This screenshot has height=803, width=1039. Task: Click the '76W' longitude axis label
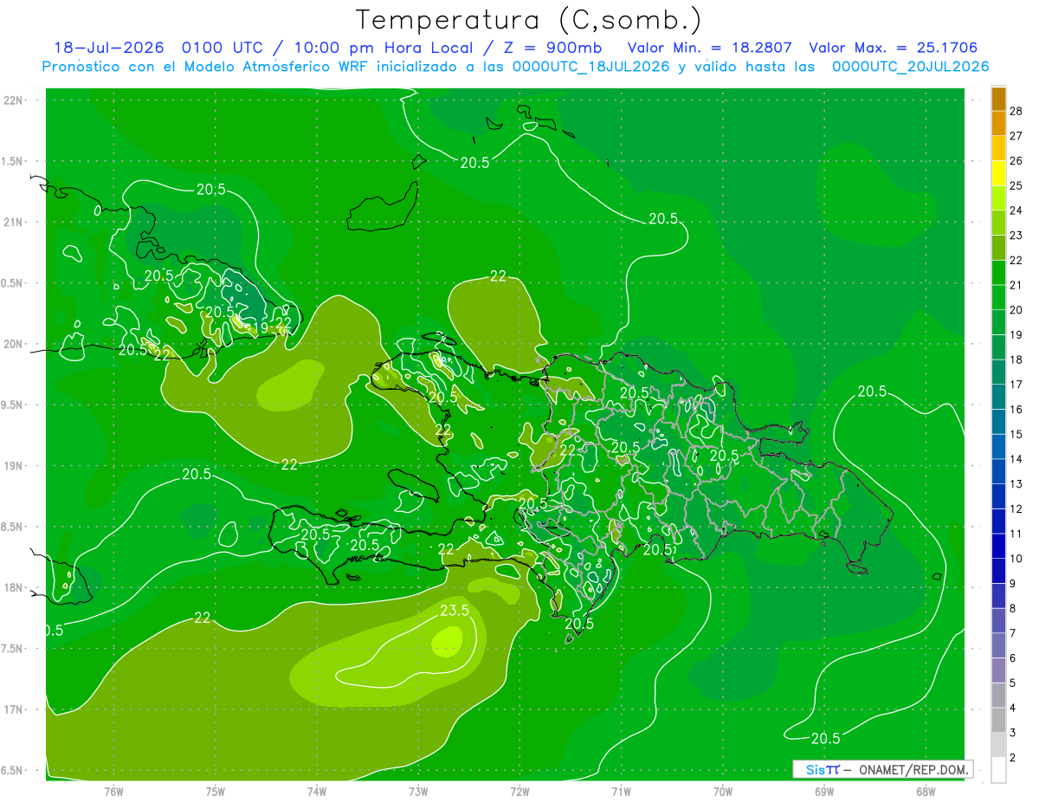113,791
